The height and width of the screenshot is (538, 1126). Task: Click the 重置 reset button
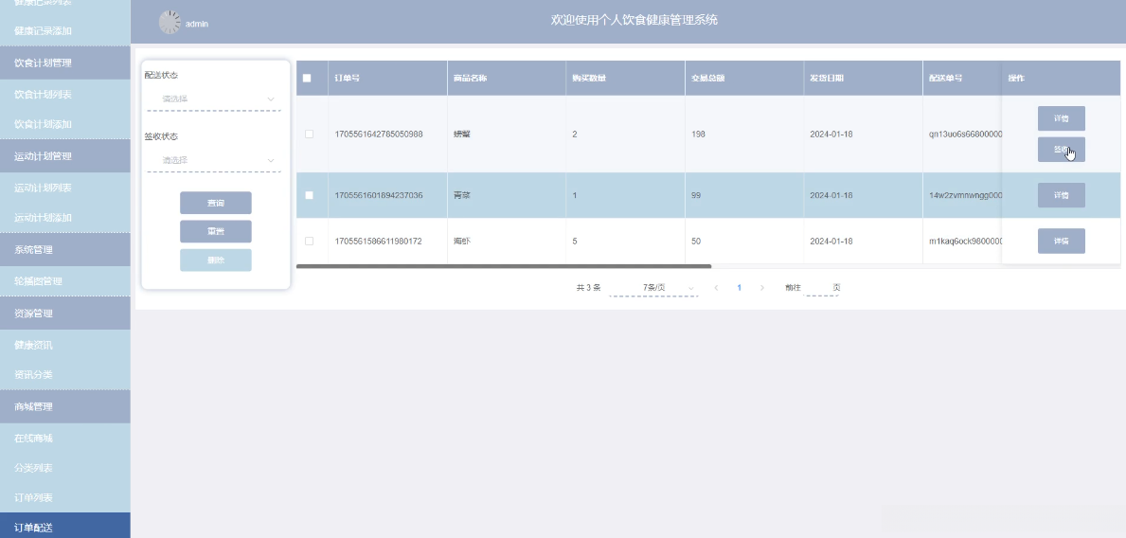tap(215, 231)
